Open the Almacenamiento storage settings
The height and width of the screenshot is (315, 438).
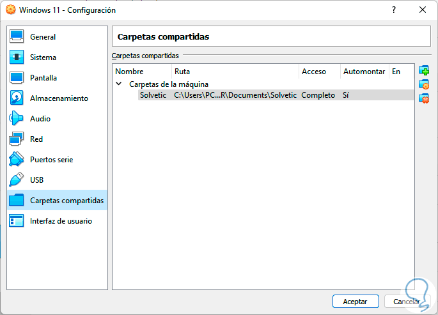pos(59,98)
